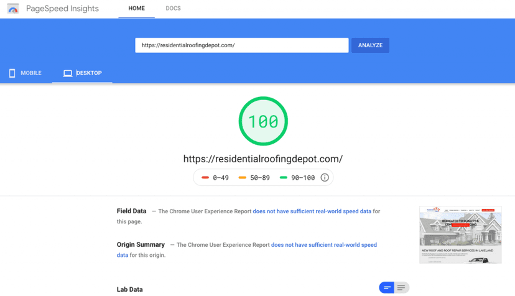The width and height of the screenshot is (515, 296).
Task: Open the HOME tab
Action: click(x=136, y=9)
